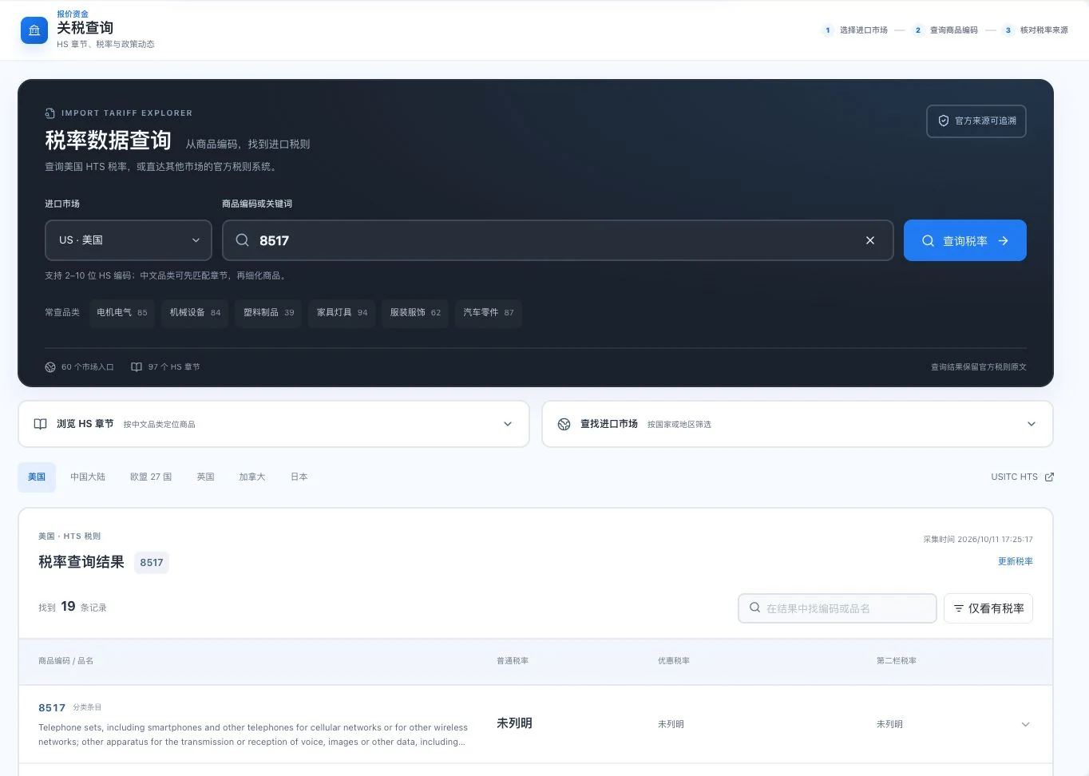
Task: Click the 查询税率 button
Action: point(965,240)
